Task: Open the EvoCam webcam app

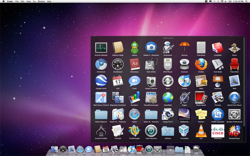Action: 184,64
